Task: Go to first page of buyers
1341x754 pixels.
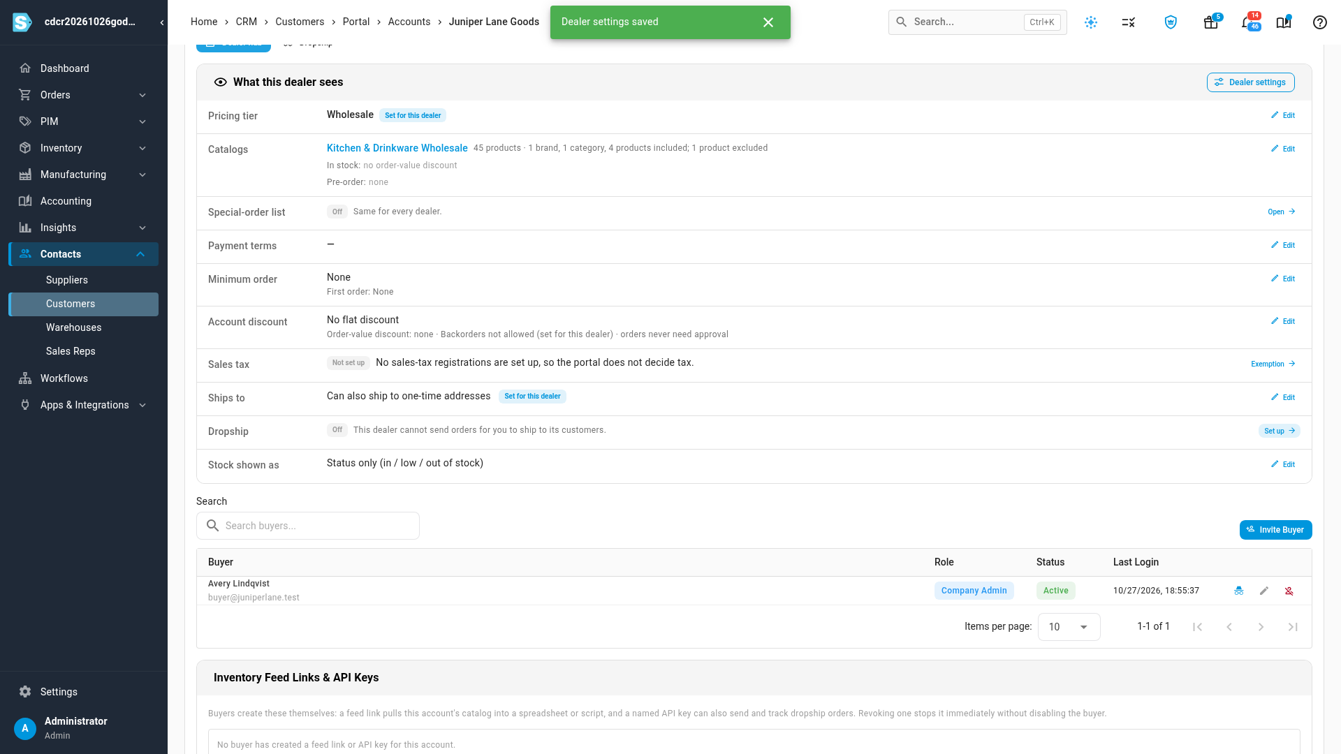Action: [1197, 627]
